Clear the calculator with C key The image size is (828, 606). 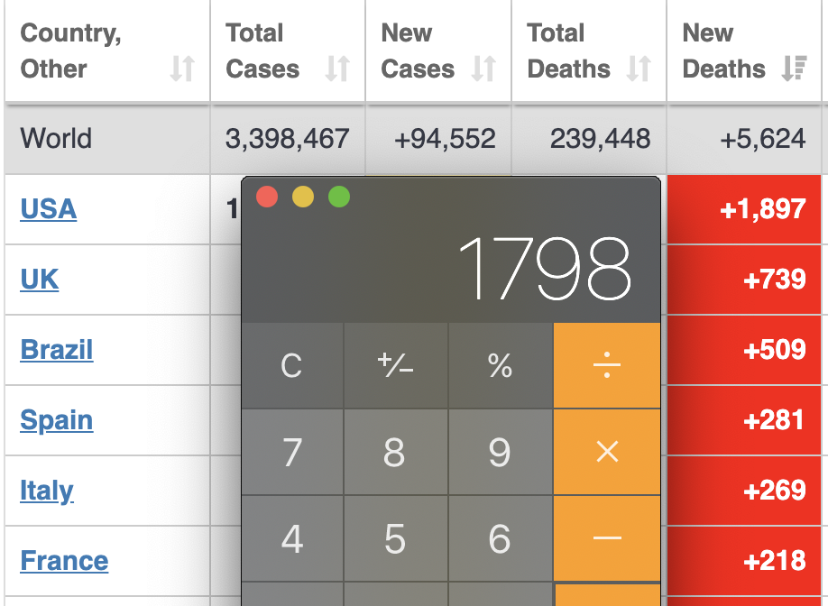[x=291, y=365]
